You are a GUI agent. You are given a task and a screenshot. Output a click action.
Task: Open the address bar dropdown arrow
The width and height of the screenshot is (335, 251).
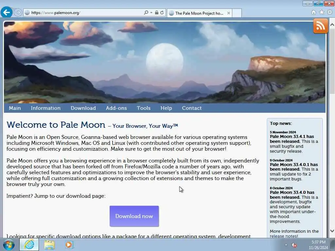(x=151, y=13)
